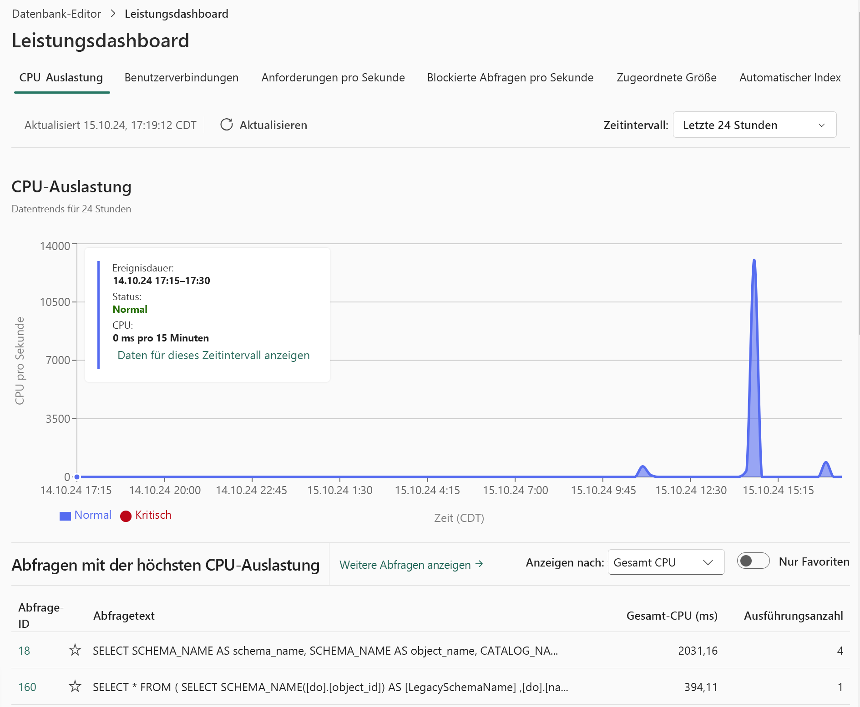Click the blue Normal legend square
This screenshot has width=860, height=707.
coord(65,516)
